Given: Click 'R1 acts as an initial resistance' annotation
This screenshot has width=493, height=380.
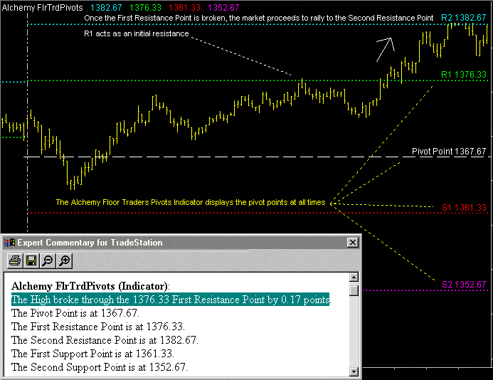Looking at the screenshot, I should coord(137,33).
